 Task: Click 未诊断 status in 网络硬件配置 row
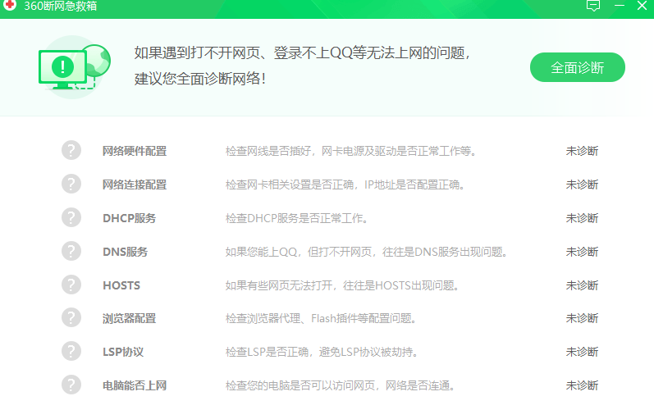[x=582, y=151]
